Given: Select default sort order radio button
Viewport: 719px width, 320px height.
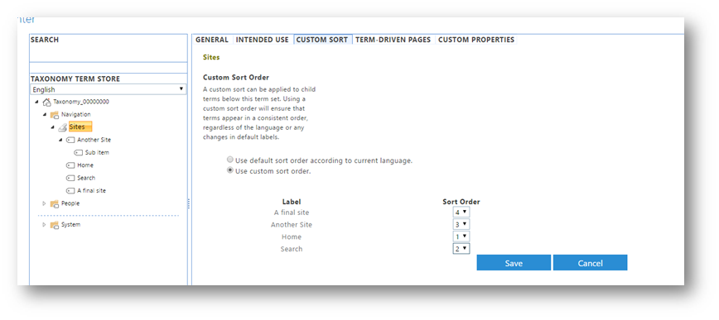Looking at the screenshot, I should point(230,160).
